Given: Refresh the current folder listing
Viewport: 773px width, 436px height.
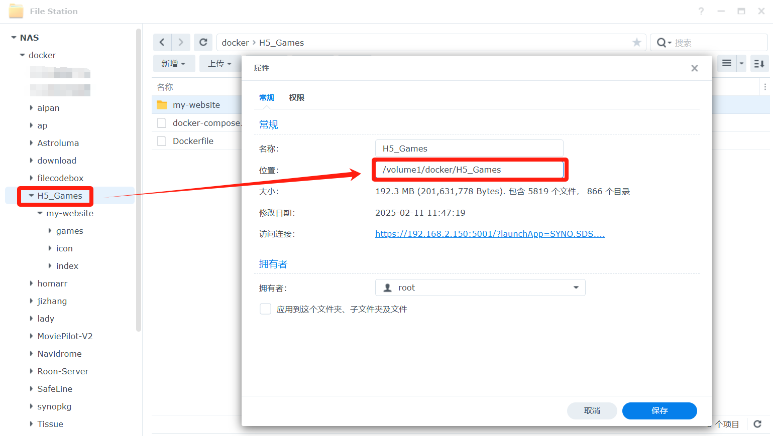Looking at the screenshot, I should point(203,43).
